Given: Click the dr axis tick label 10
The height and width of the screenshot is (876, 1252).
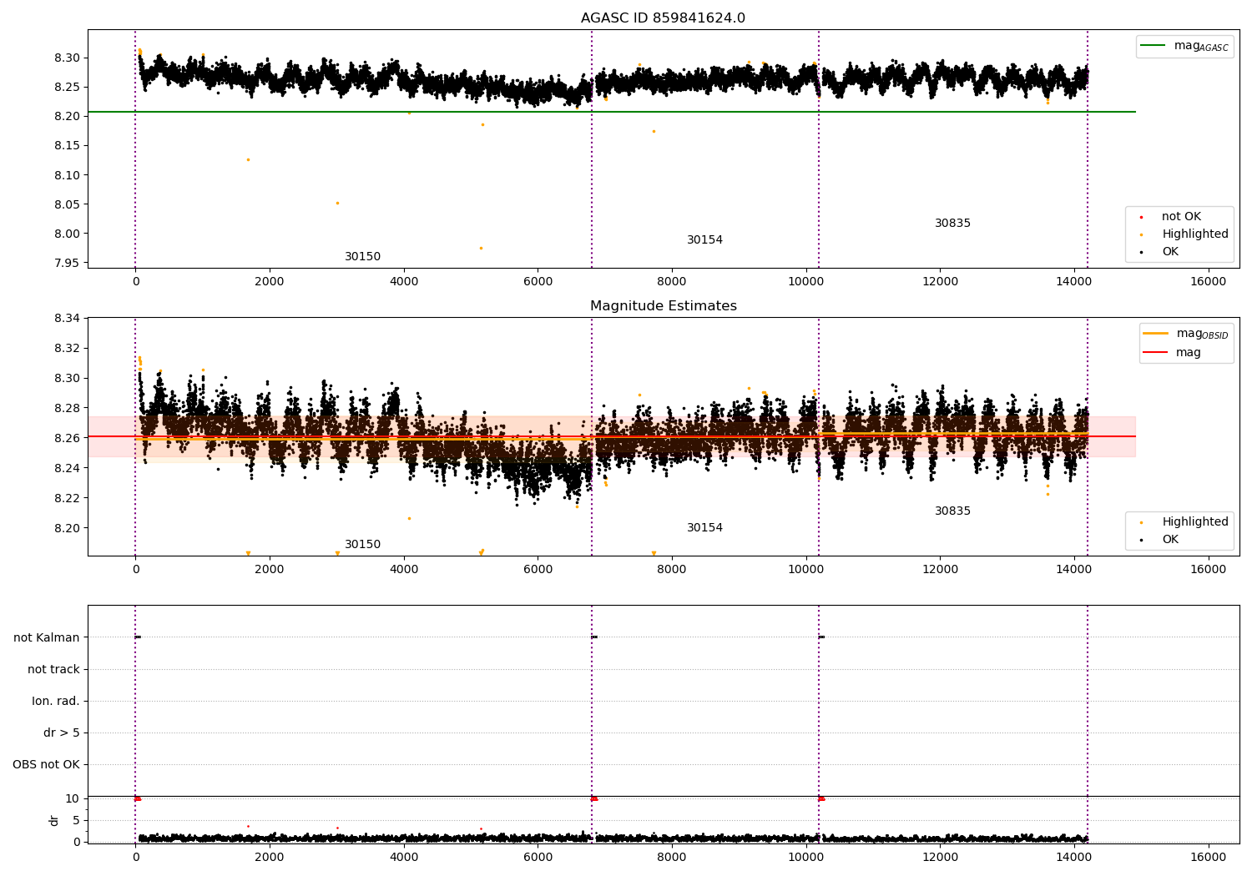Looking at the screenshot, I should 73,799.
